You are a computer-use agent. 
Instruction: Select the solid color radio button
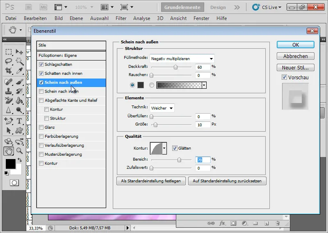pyautogui.click(x=132, y=85)
